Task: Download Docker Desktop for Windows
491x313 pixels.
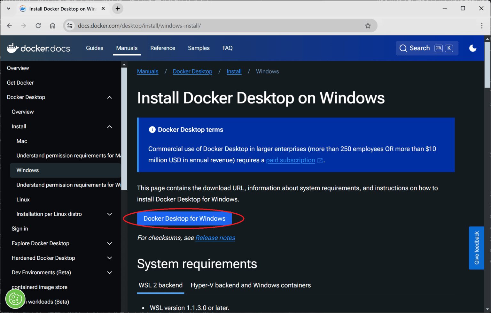Action: pyautogui.click(x=184, y=218)
